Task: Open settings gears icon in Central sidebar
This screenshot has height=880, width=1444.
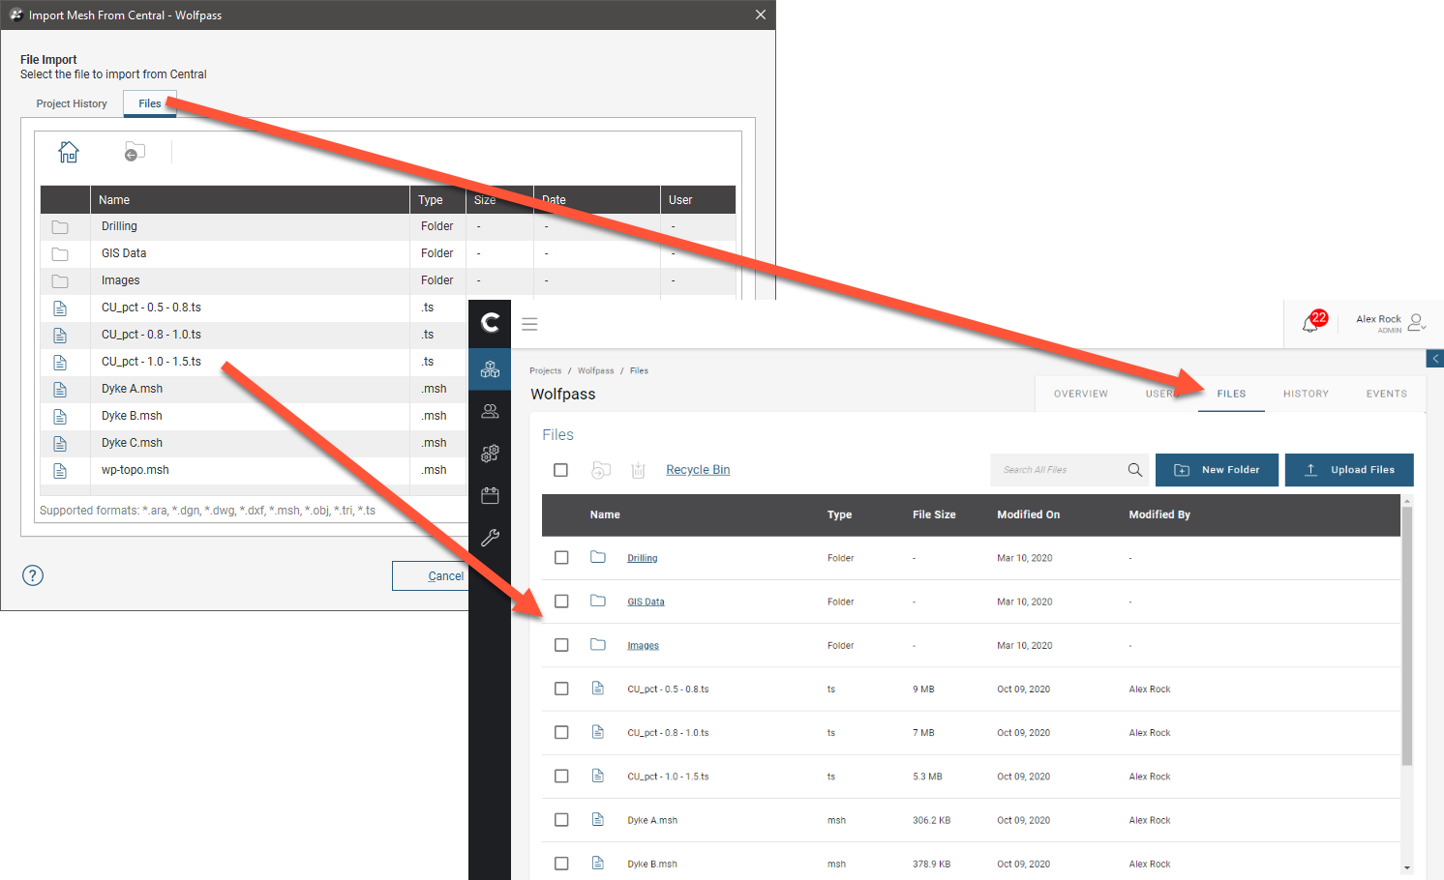Action: tap(491, 453)
